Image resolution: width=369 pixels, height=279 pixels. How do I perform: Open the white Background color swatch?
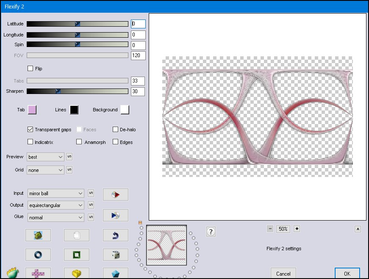tap(125, 110)
